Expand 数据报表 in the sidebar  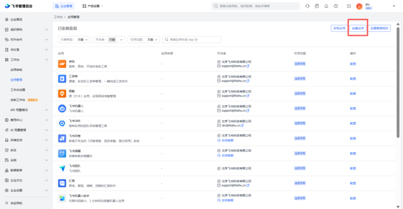tap(46, 170)
